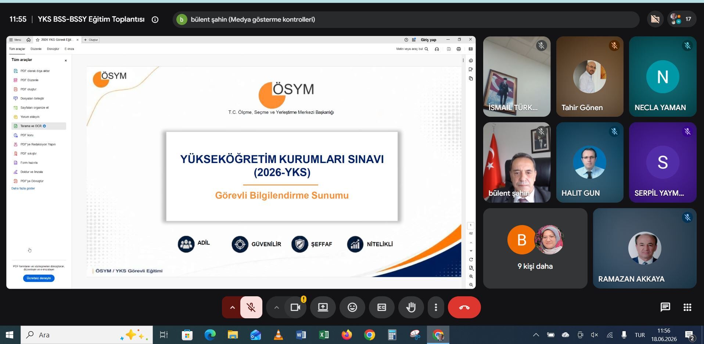Screen dimensions: 704x344
Task: Select the PDF oluştur tool
Action: [x=39, y=89]
